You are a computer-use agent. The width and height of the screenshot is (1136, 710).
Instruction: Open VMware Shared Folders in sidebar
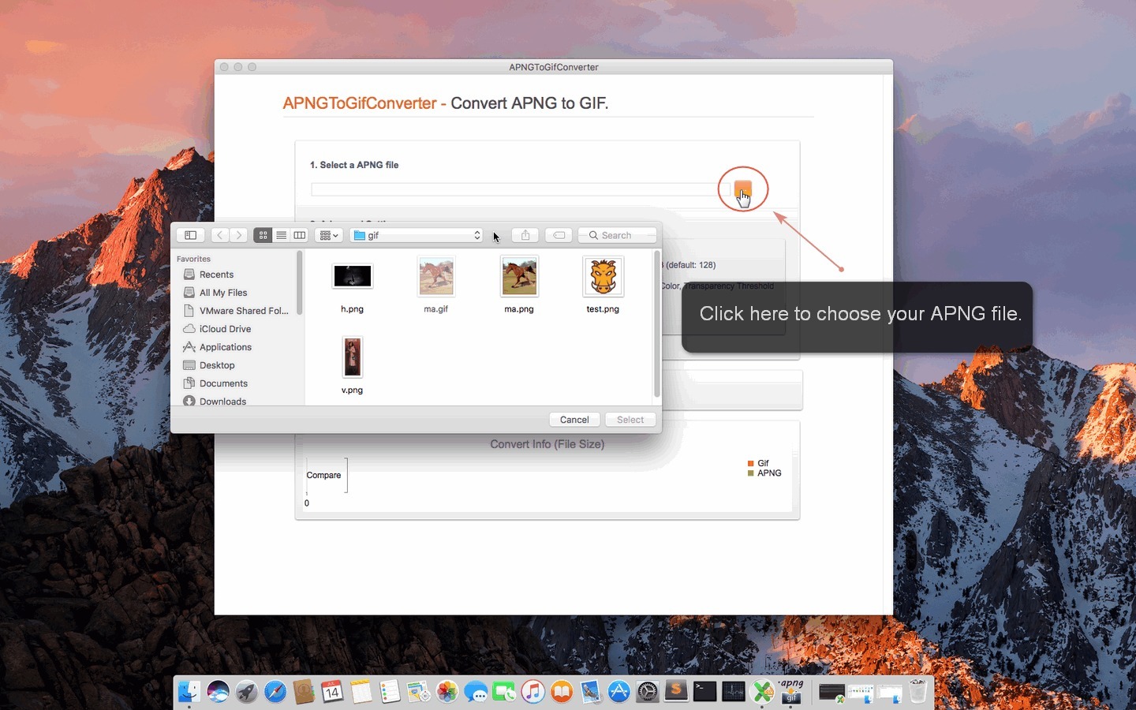[x=236, y=311]
